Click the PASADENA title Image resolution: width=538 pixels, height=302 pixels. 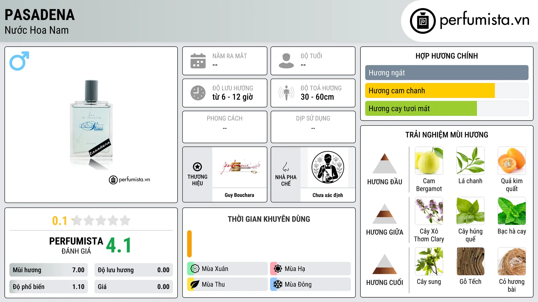click(40, 15)
